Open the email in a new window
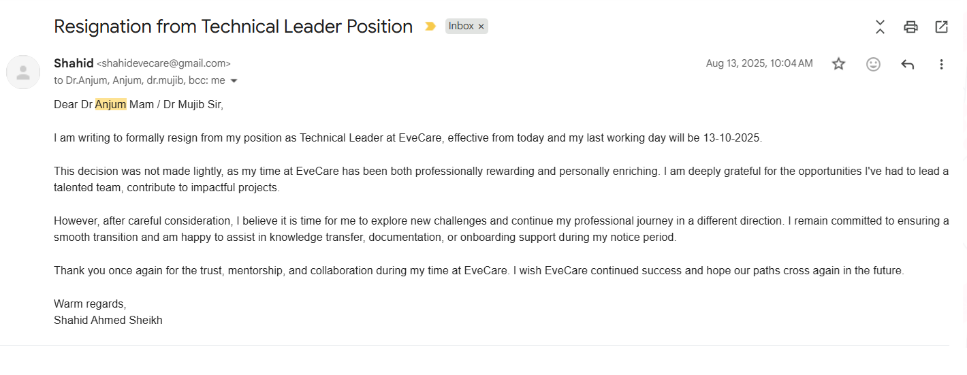The height and width of the screenshot is (375, 967). (x=941, y=27)
